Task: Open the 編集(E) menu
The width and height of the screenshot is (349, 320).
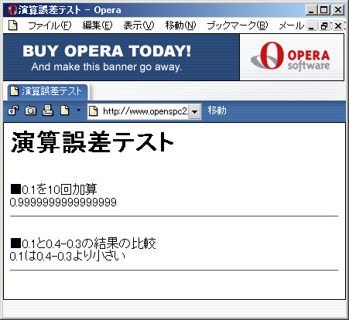Action: pyautogui.click(x=98, y=26)
